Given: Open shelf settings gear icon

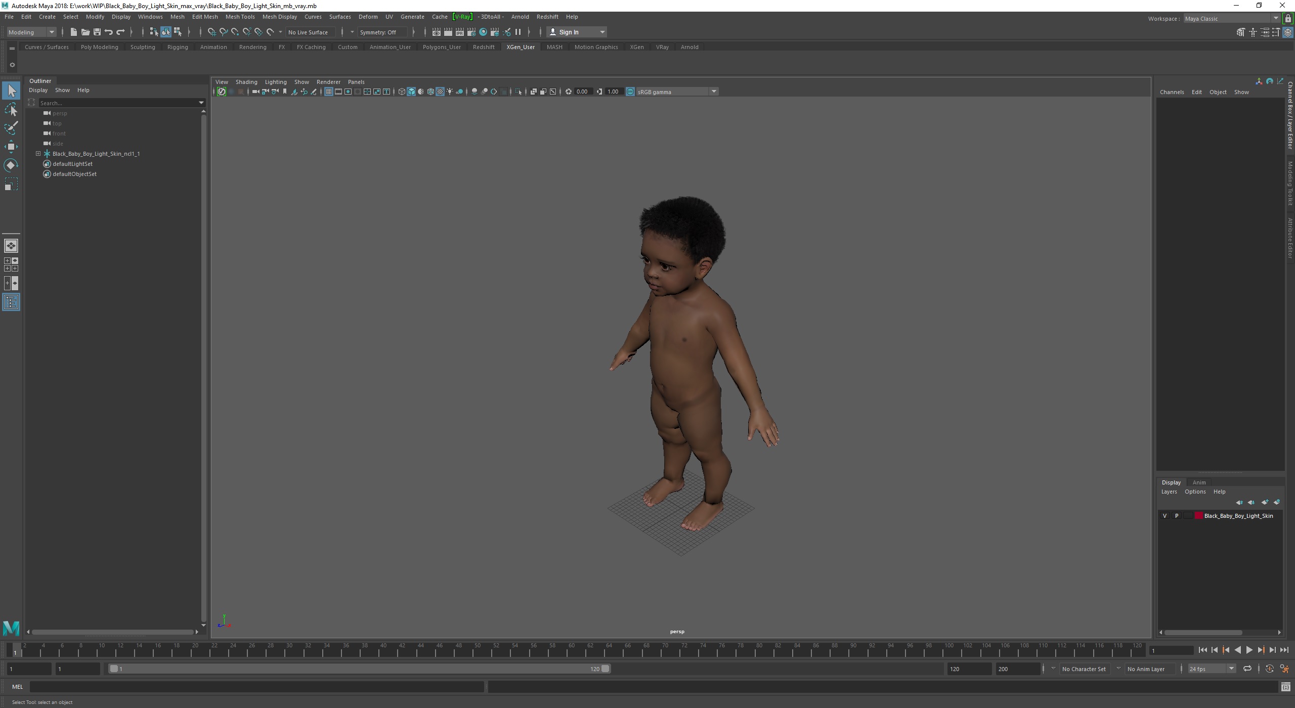Looking at the screenshot, I should point(12,65).
